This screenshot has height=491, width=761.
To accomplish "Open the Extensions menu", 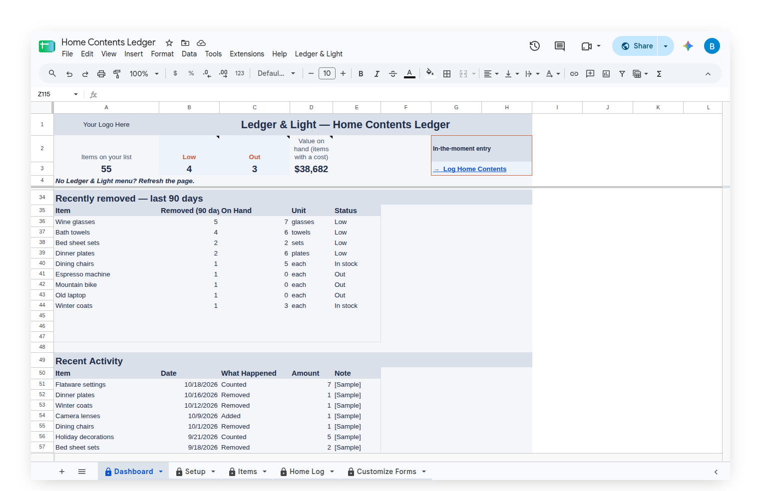I will (247, 54).
